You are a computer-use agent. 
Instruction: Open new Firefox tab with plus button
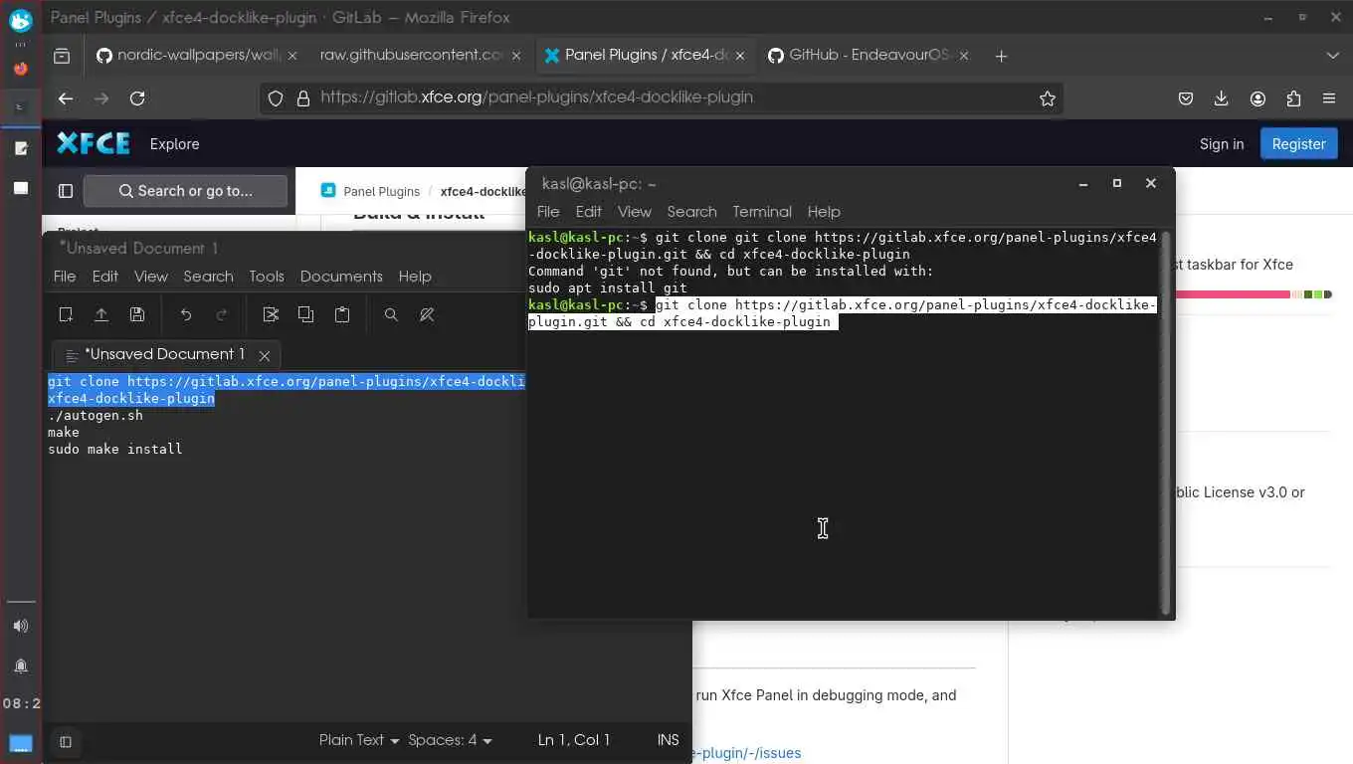[x=1001, y=56]
